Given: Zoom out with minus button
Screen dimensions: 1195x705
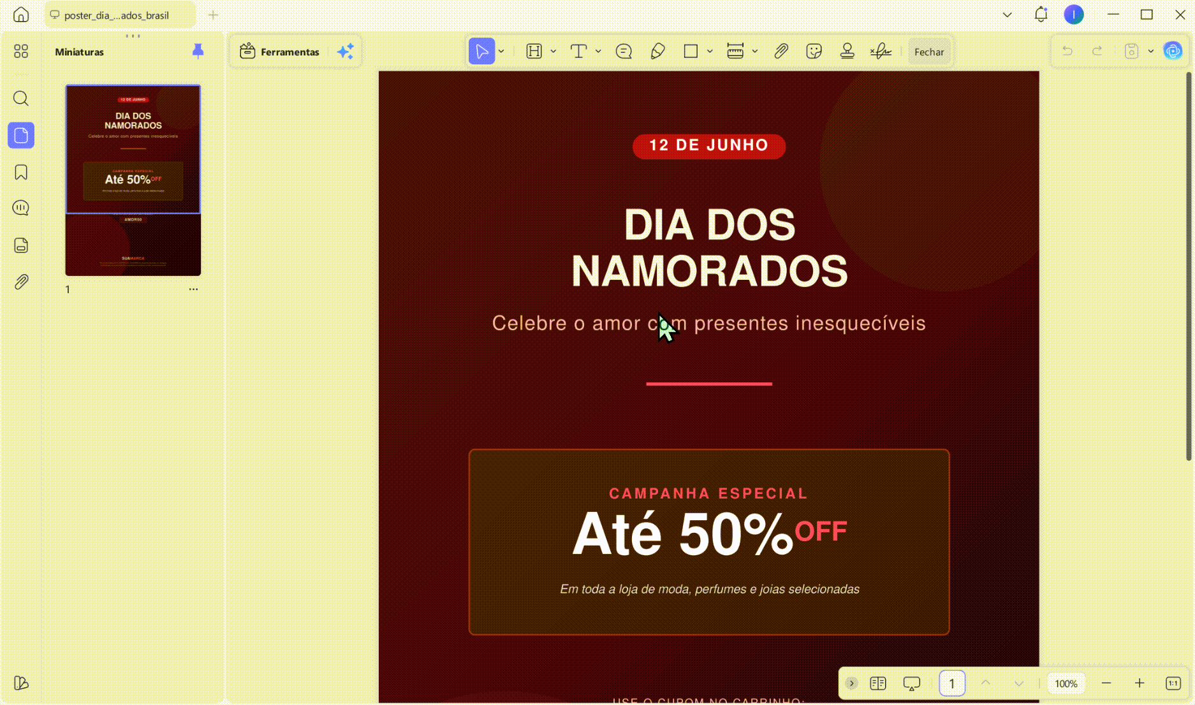Looking at the screenshot, I should (x=1106, y=683).
